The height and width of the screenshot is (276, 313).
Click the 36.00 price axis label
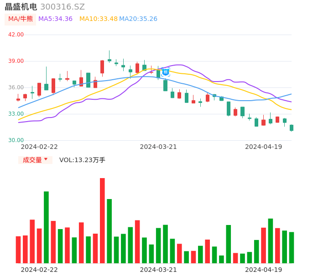click(16, 87)
